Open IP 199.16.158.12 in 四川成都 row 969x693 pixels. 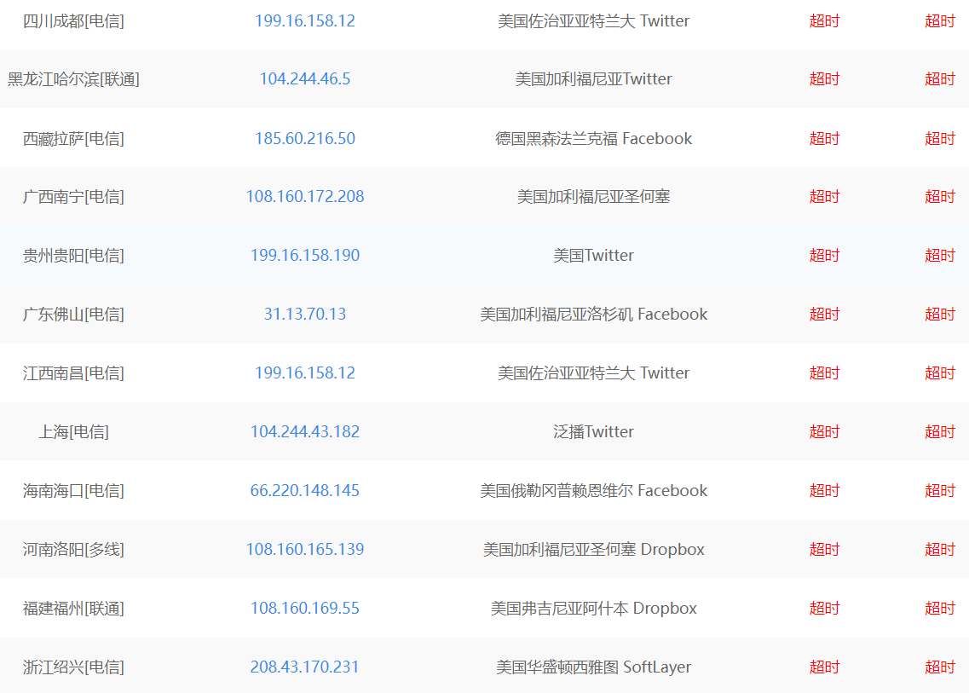304,21
